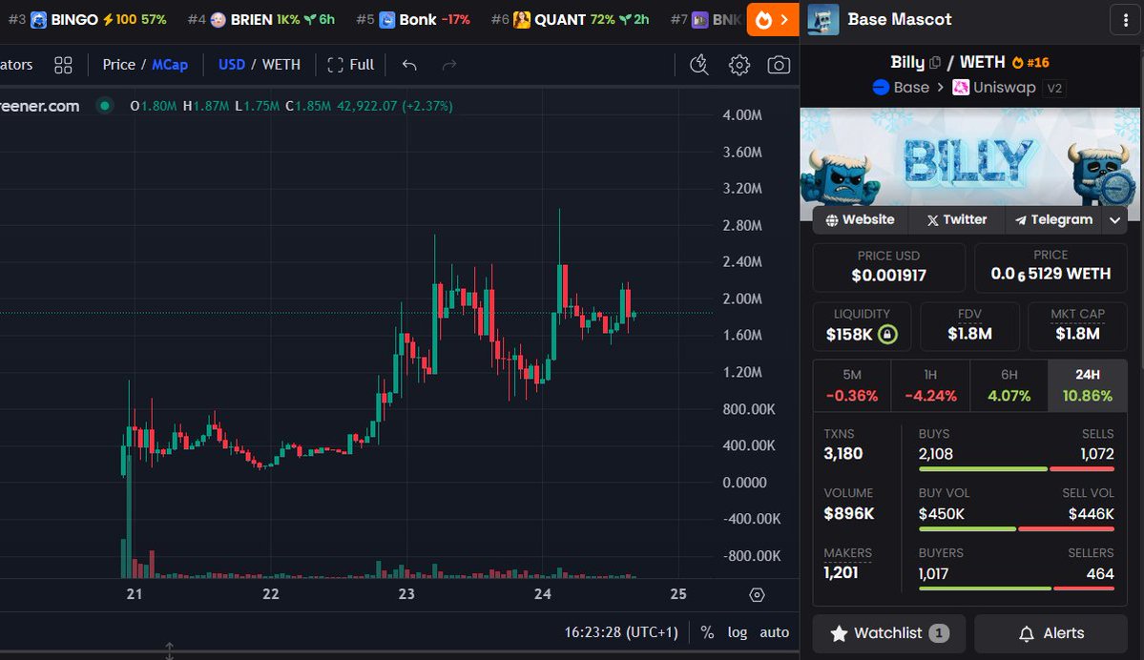
Task: Click the redo arrow in chart toolbar
Action: [449, 65]
